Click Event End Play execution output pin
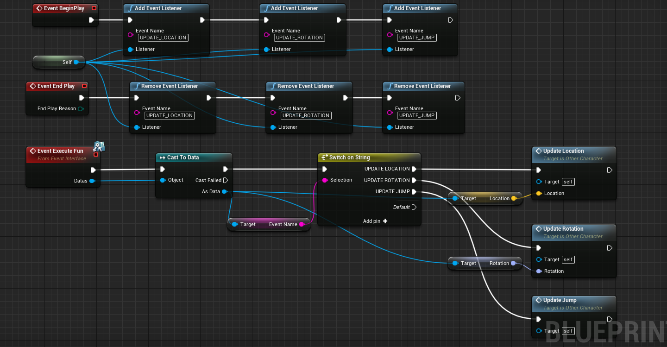This screenshot has width=667, height=347. click(x=82, y=98)
